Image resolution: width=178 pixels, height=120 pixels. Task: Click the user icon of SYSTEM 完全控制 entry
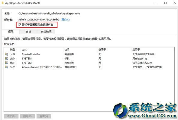tap(6, 63)
